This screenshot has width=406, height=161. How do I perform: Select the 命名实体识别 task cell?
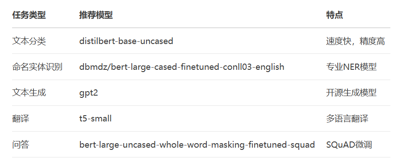click(x=37, y=67)
